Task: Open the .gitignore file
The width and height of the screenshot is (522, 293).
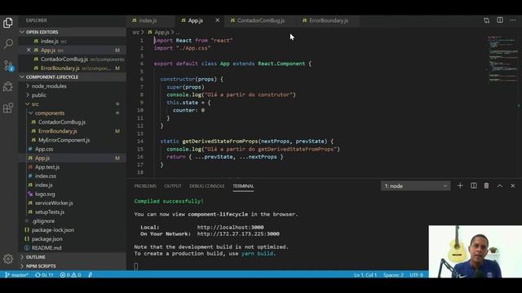Action: pos(73,221)
